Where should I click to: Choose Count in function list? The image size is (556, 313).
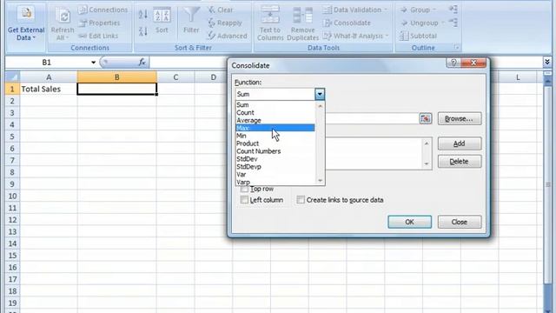tap(275, 112)
